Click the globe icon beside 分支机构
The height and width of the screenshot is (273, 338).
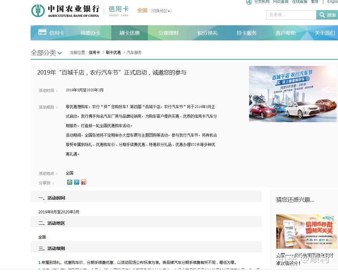249,2
